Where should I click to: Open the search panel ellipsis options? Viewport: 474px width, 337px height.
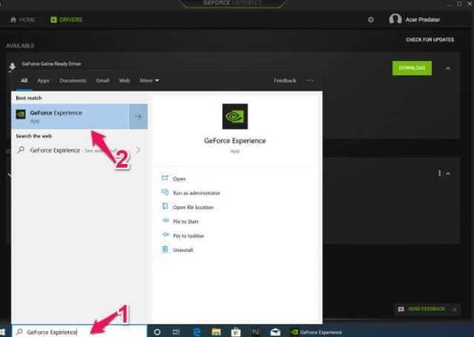tap(310, 81)
